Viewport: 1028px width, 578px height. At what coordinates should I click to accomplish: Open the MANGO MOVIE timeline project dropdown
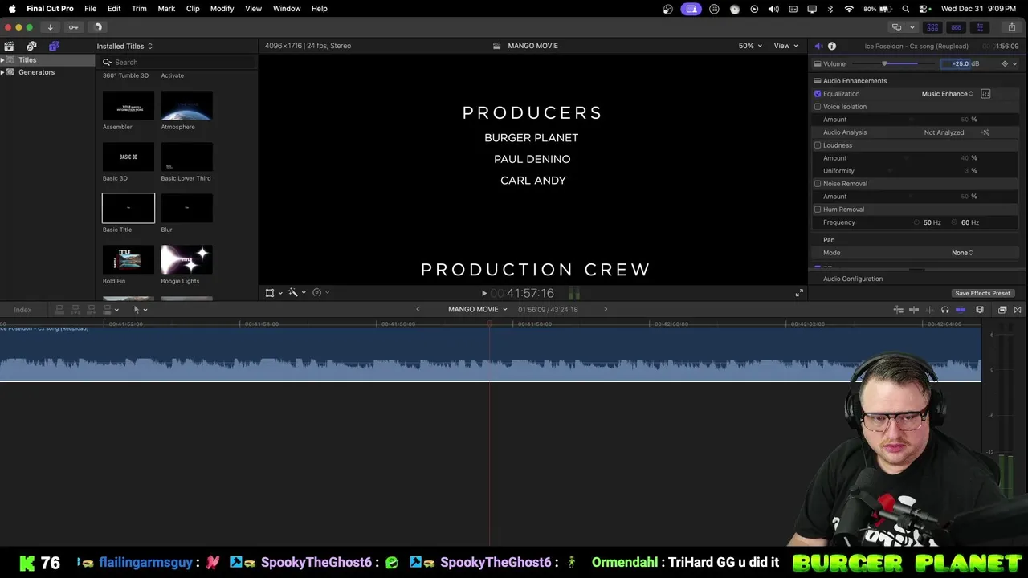pyautogui.click(x=478, y=309)
